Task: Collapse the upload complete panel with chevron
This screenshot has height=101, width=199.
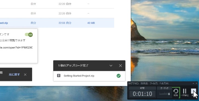Action: [111, 66]
